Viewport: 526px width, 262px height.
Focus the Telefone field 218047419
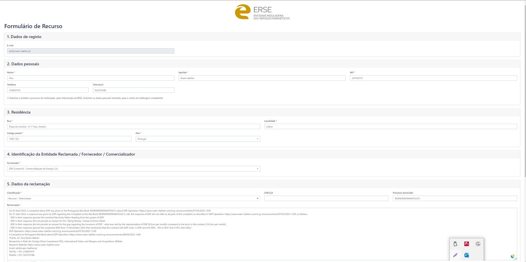[x=48, y=90]
